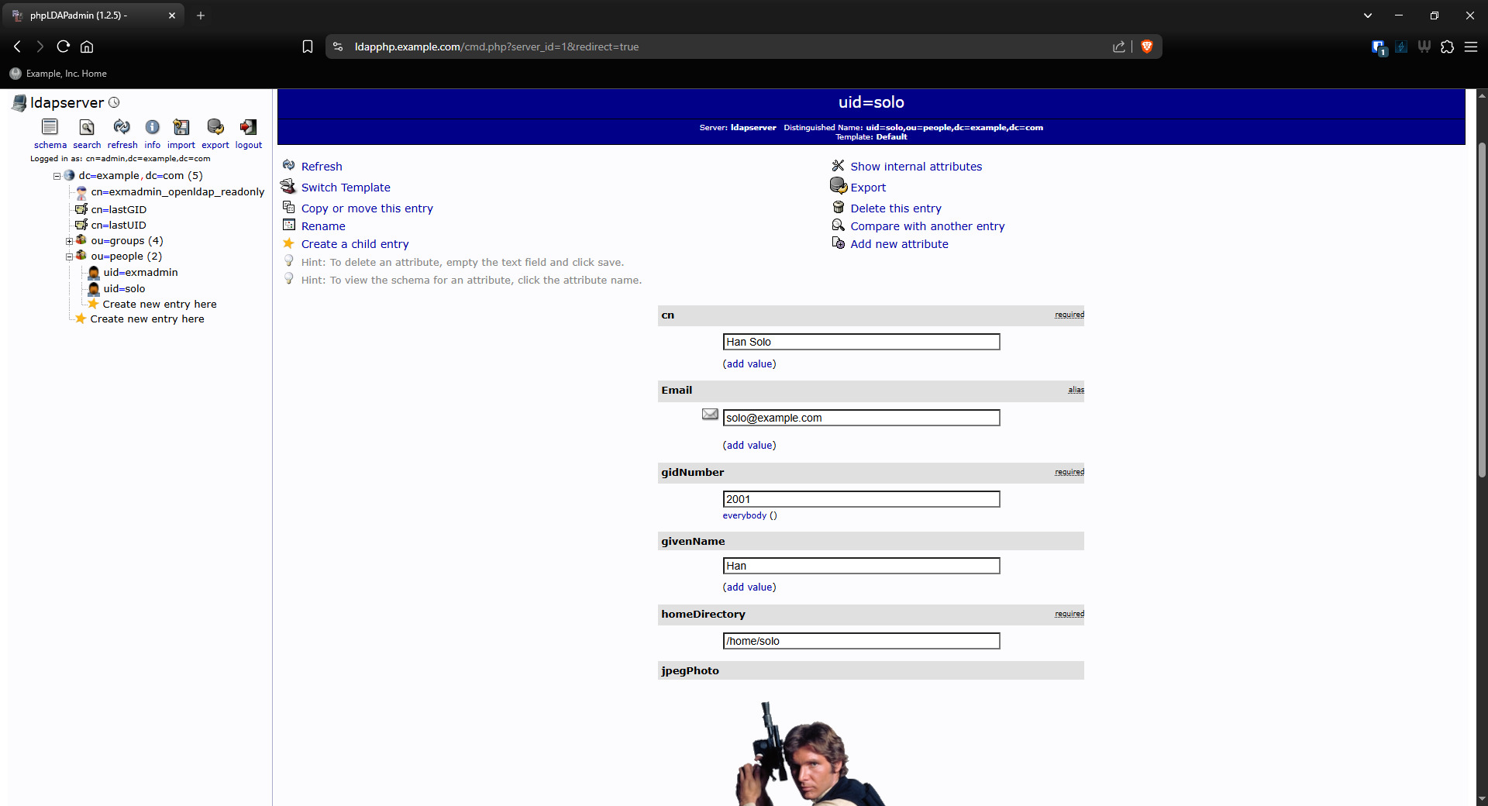Click the refresh tree icon
The image size is (1488, 806).
point(122,127)
